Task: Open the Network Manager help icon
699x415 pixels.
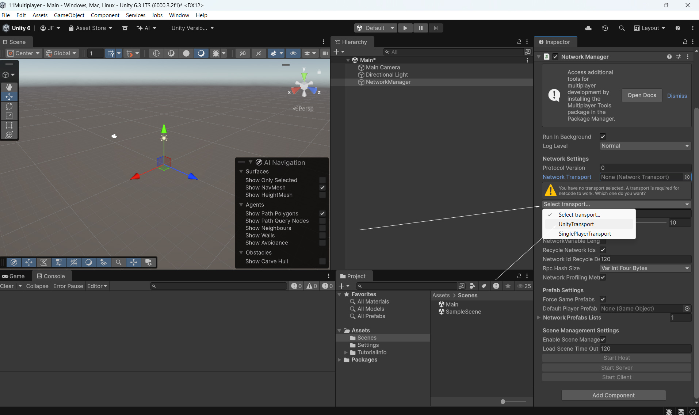Action: point(669,57)
